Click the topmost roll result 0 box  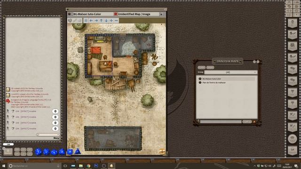55,111
